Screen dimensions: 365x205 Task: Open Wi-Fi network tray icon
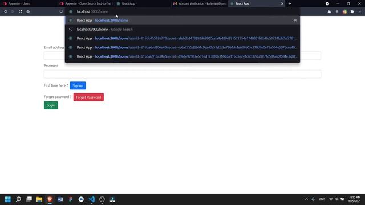pos(331,199)
